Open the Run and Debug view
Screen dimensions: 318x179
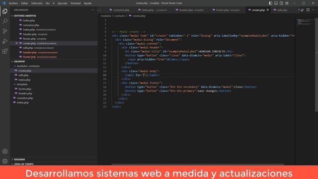(5, 41)
